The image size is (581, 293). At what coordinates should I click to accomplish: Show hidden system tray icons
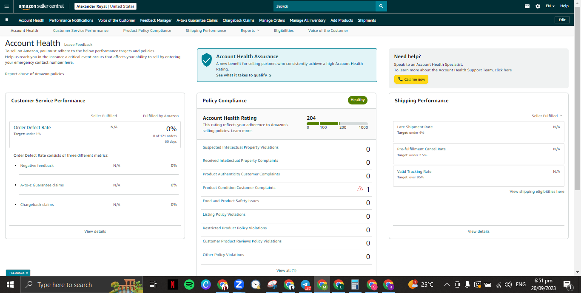point(447,285)
